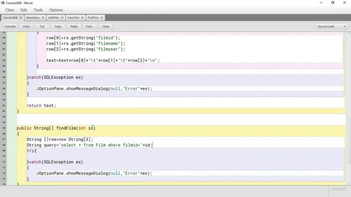Close the ConnectDB tab

point(21,18)
